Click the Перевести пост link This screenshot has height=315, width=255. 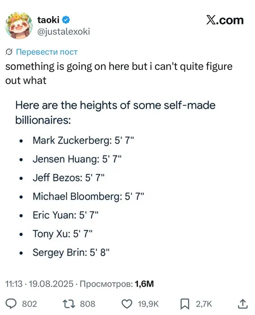46,52
